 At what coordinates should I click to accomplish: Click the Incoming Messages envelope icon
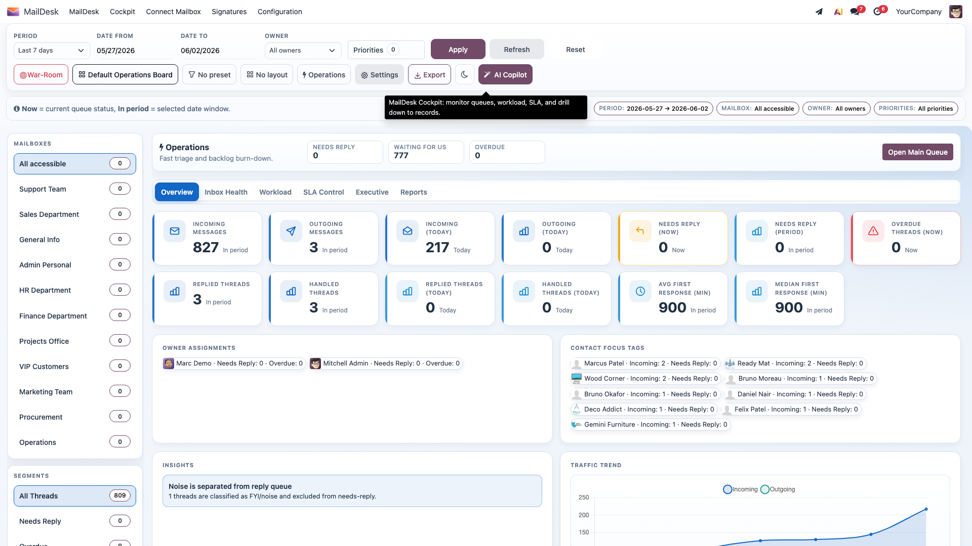point(175,231)
